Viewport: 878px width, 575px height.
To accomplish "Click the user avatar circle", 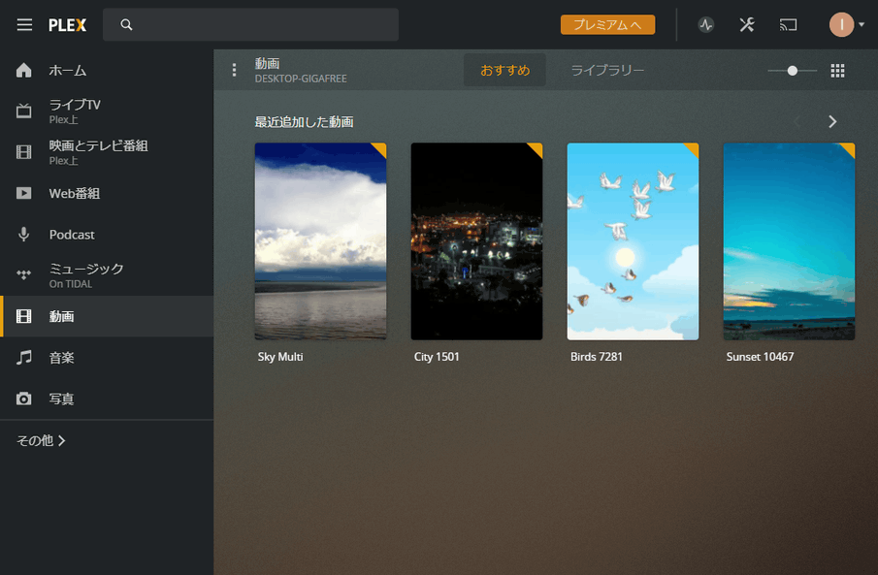I will coord(841,24).
